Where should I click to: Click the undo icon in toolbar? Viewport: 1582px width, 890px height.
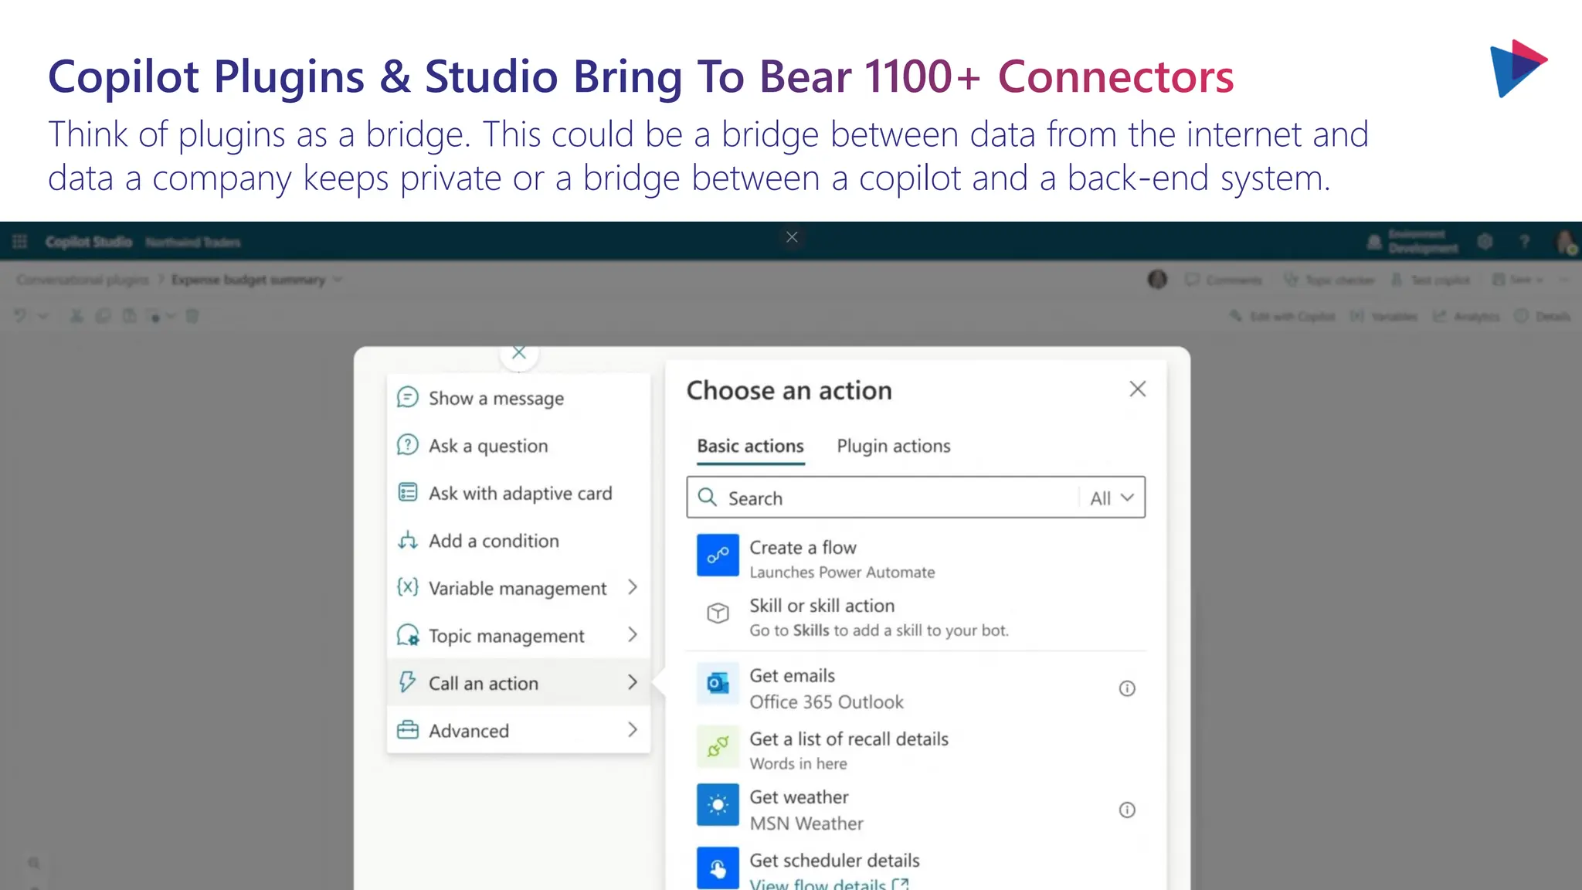[x=21, y=315]
